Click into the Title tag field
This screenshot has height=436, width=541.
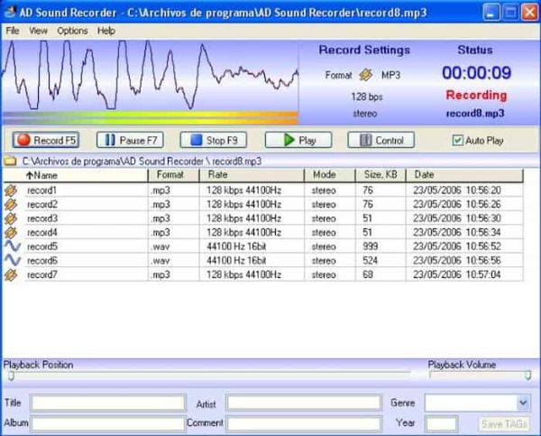108,403
